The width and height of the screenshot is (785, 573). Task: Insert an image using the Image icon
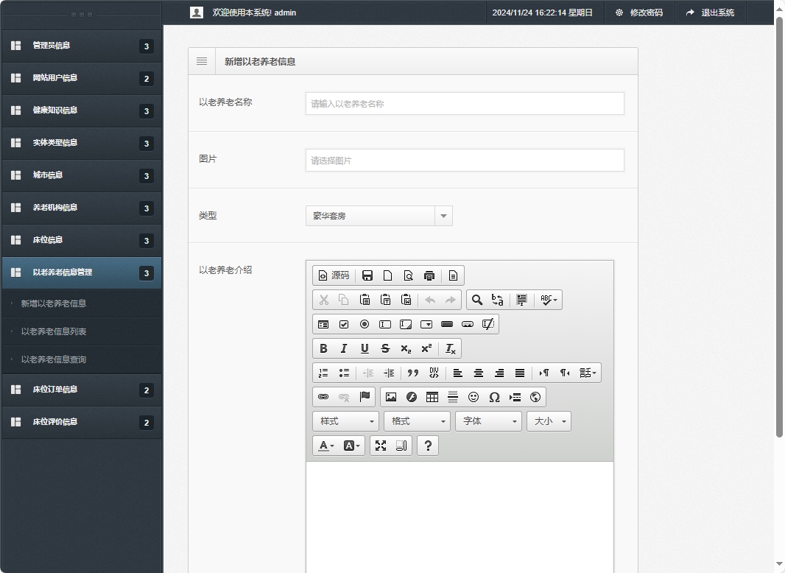click(x=391, y=397)
